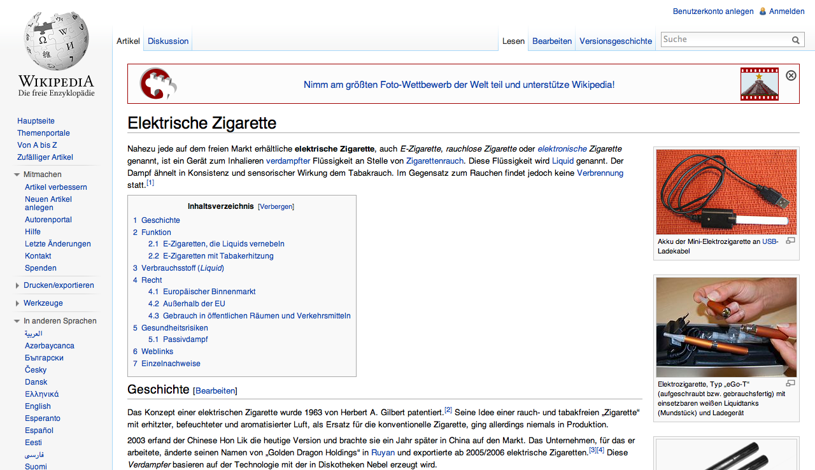Screen dimensions: 815x470
Task: Click the red puzzle-piece banner logo
Action: tap(159, 83)
